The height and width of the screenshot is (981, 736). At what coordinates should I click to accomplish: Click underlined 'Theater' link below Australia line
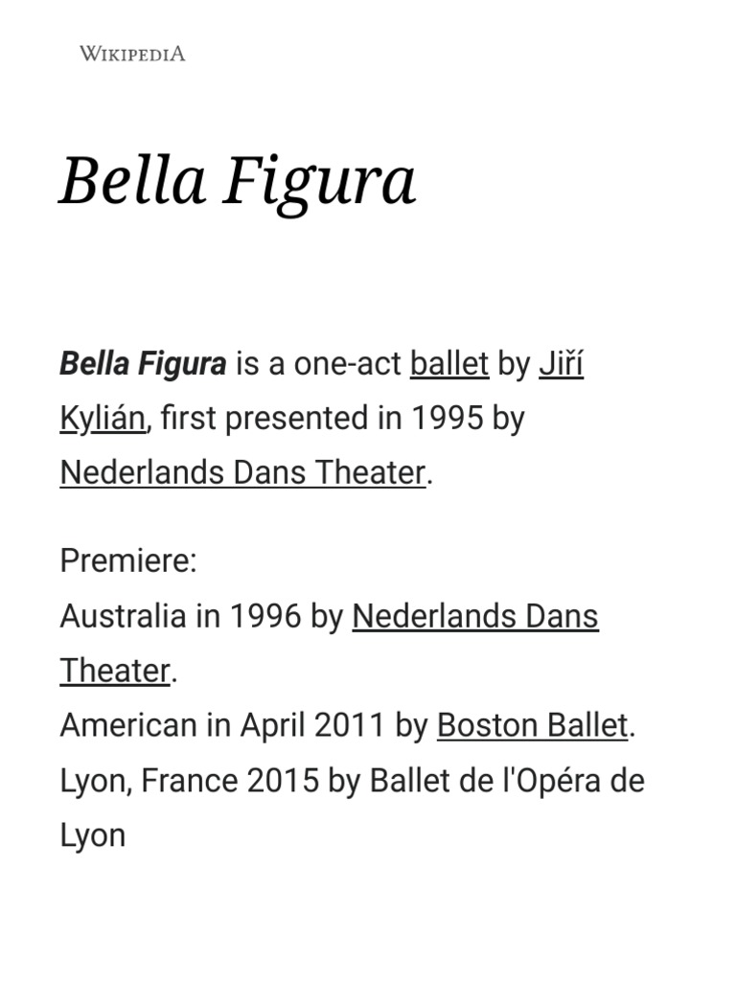click(115, 671)
